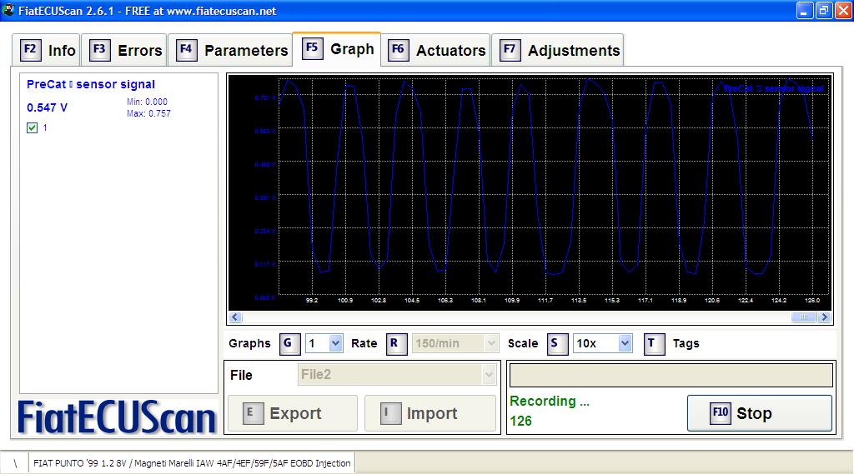
Task: Click the F7 key icon beside Adjustments
Action: pos(510,50)
